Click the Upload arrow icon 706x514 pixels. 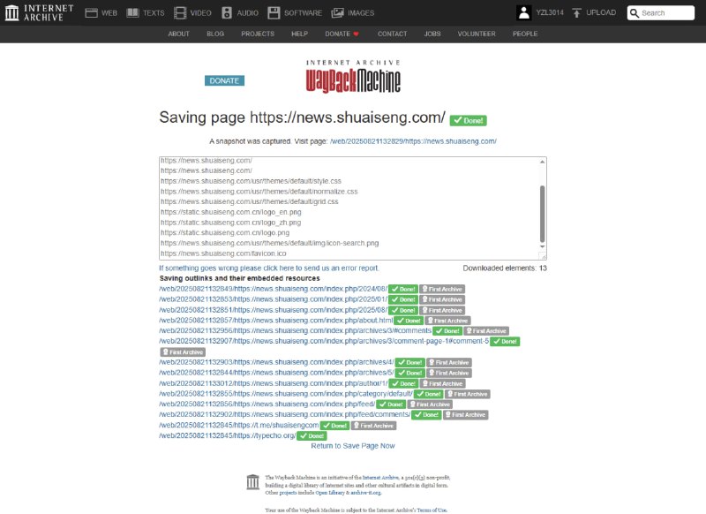click(576, 13)
